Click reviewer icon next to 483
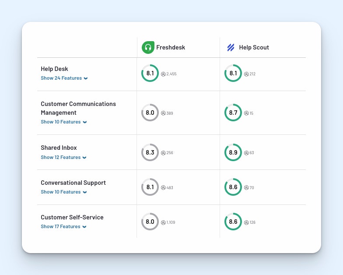This screenshot has width=343, height=275. click(163, 187)
